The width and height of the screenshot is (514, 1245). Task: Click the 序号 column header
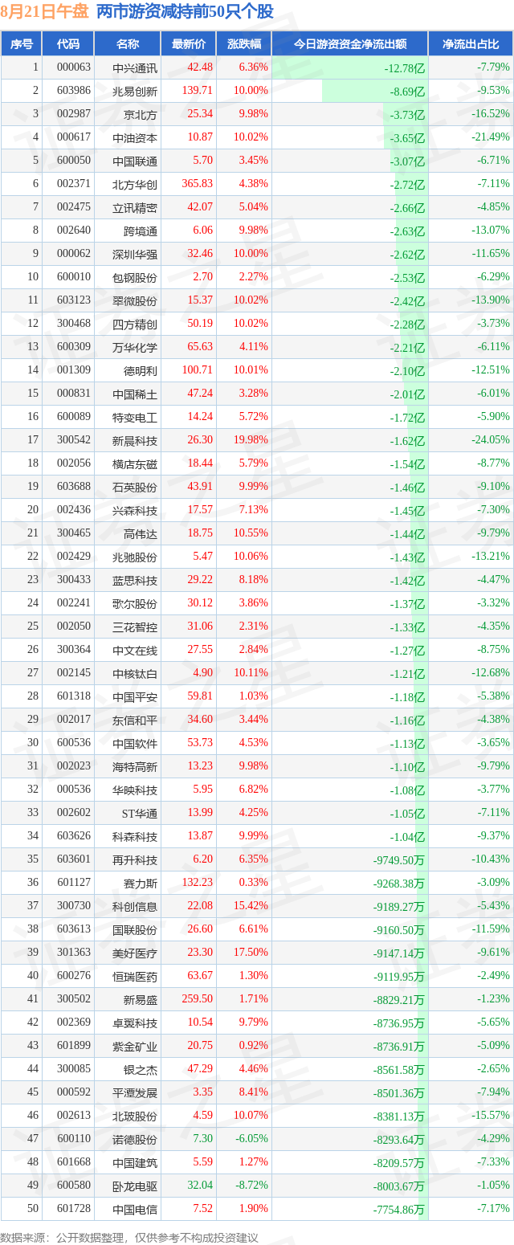click(22, 44)
